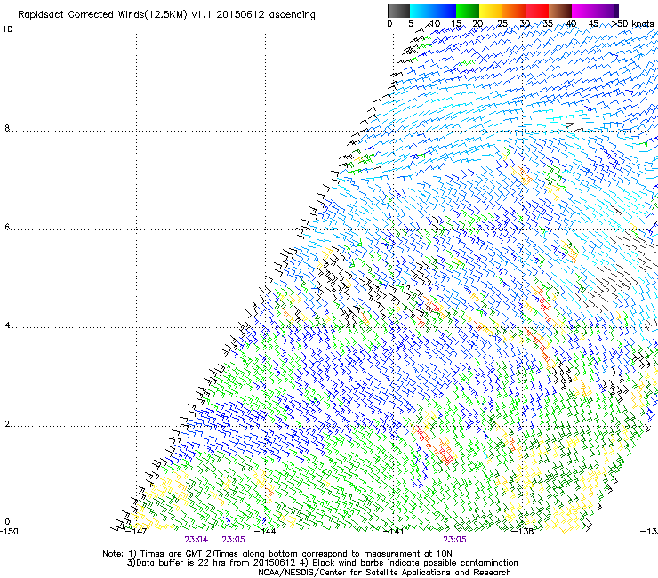Click the longitude label '-150'
Screen dimensions: 658x578
(x=9, y=532)
